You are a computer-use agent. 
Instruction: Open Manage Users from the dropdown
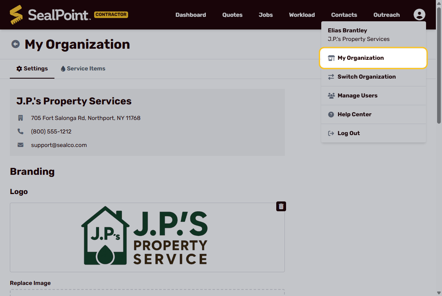click(x=374, y=95)
